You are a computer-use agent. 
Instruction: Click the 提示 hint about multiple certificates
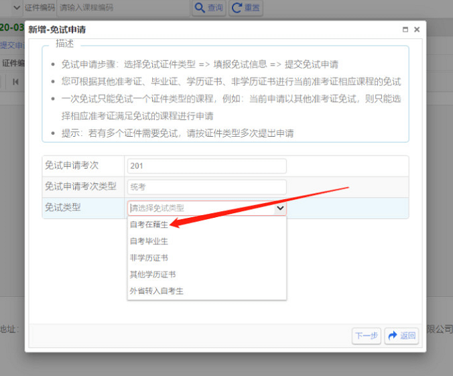pos(178,133)
